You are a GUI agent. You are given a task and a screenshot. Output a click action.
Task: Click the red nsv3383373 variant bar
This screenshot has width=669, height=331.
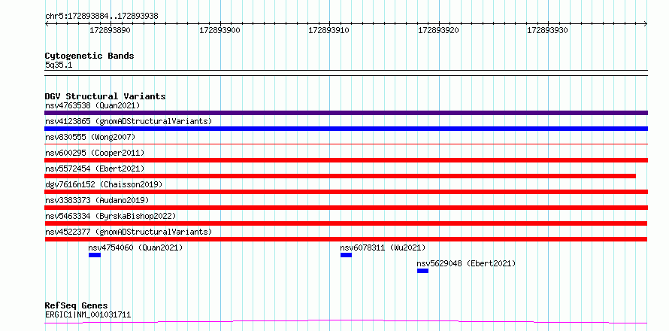pyautogui.click(x=346, y=208)
